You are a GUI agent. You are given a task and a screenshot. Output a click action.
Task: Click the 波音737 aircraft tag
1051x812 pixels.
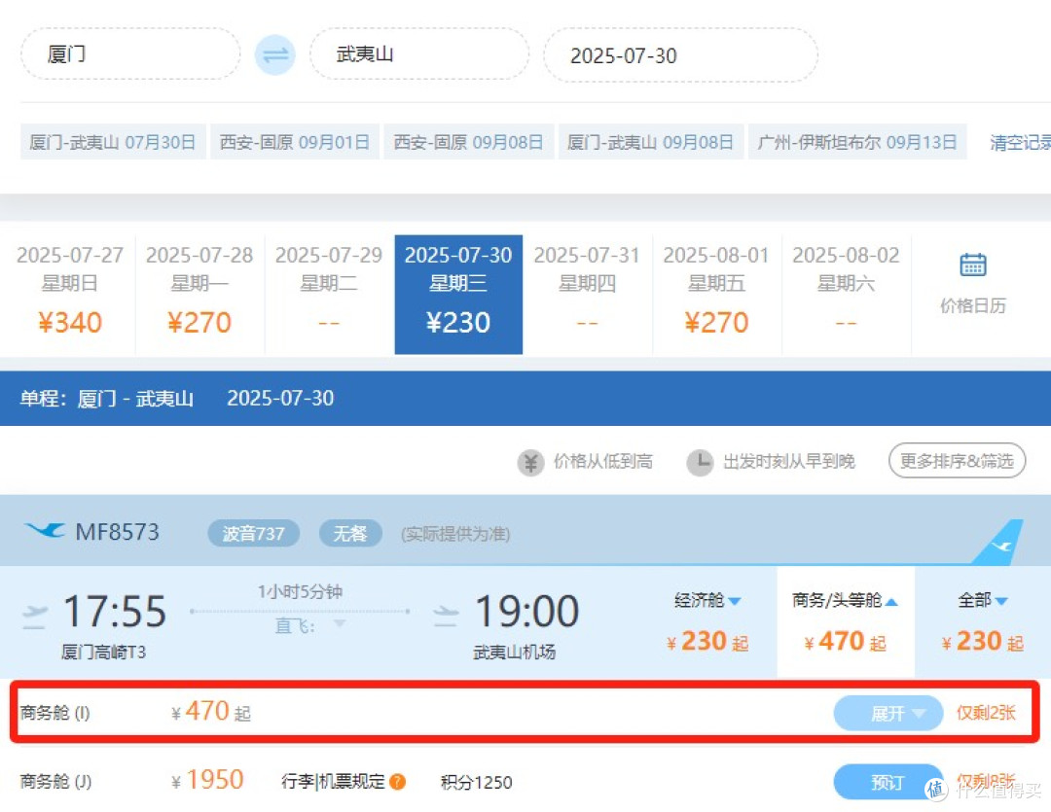pyautogui.click(x=253, y=534)
